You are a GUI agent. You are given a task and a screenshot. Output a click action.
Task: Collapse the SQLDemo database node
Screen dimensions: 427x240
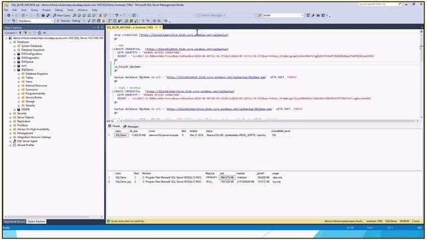tap(15, 70)
